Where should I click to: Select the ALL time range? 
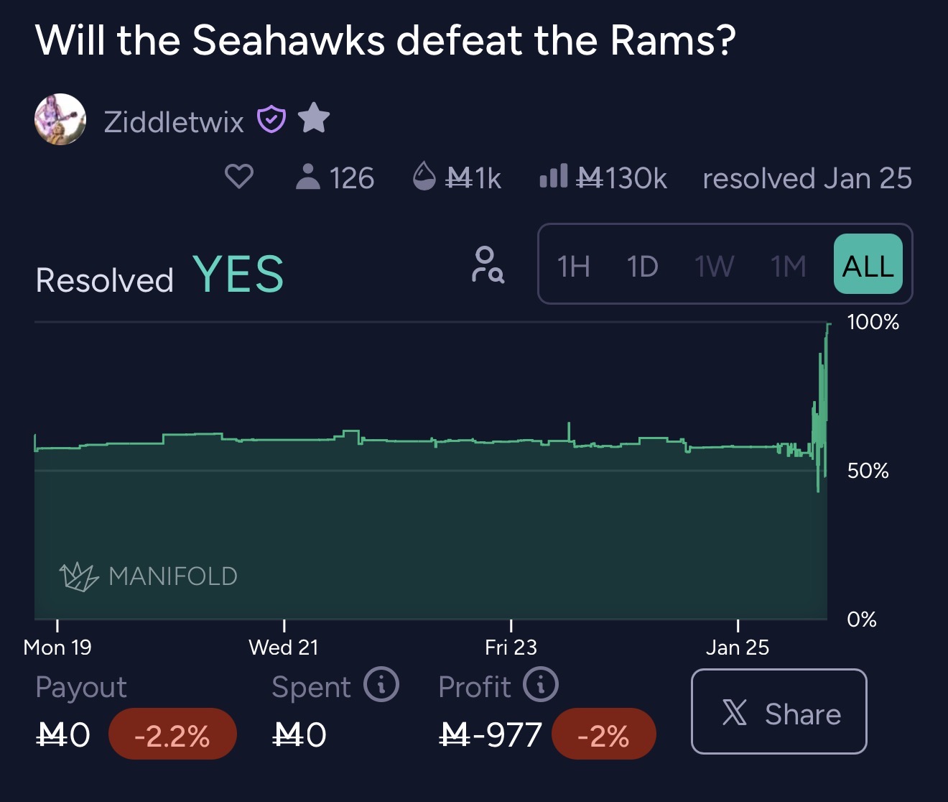(x=868, y=264)
